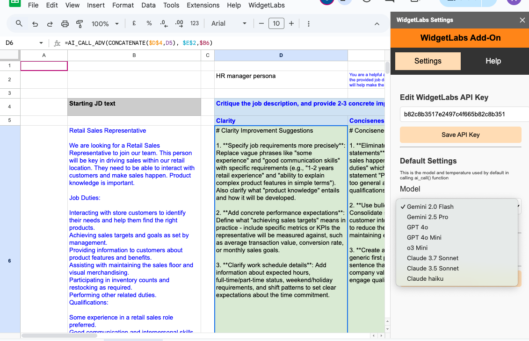529x341 pixels.
Task: Open the Arial font dropdown
Action: coord(229,23)
